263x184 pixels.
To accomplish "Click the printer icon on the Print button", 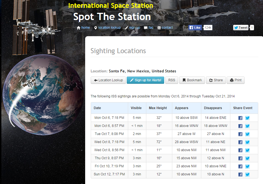I will coord(231,80).
